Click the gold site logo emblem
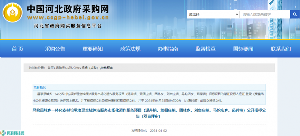The height and width of the screenshot is (136, 300). [12, 13]
